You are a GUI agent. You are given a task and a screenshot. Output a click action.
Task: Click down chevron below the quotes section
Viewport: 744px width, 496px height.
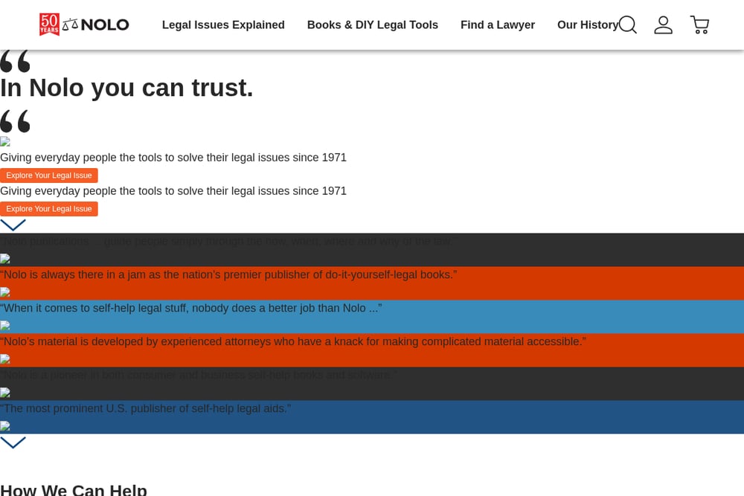[13, 442]
